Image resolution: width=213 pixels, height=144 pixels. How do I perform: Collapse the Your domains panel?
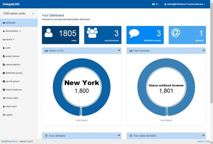coord(119,135)
